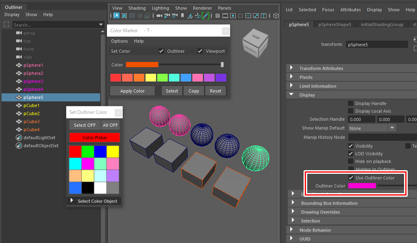
Task: Click the lock camera icon
Action: pyautogui.click(x=167, y=16)
